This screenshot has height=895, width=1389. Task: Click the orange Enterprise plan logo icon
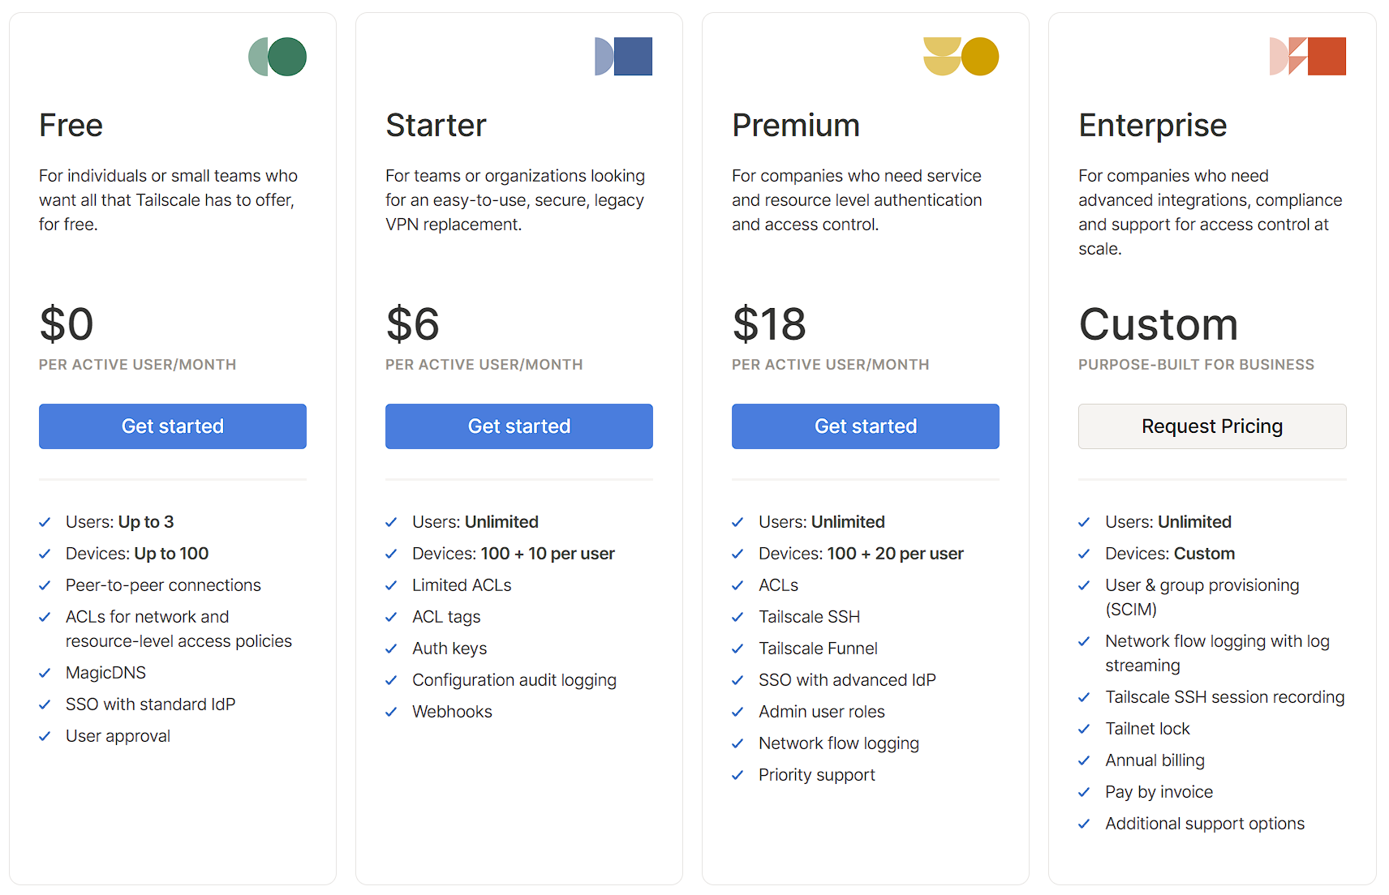1308,56
